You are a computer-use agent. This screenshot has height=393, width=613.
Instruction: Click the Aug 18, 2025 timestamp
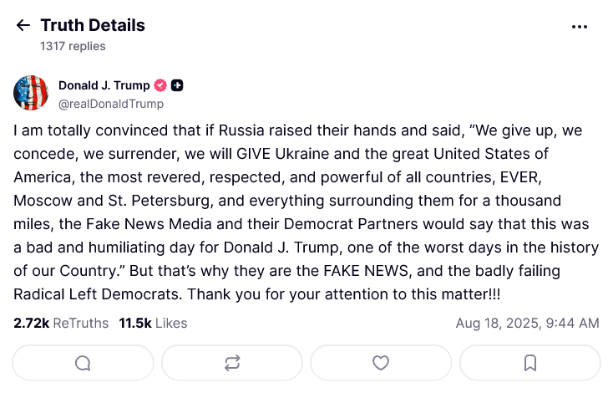527,323
